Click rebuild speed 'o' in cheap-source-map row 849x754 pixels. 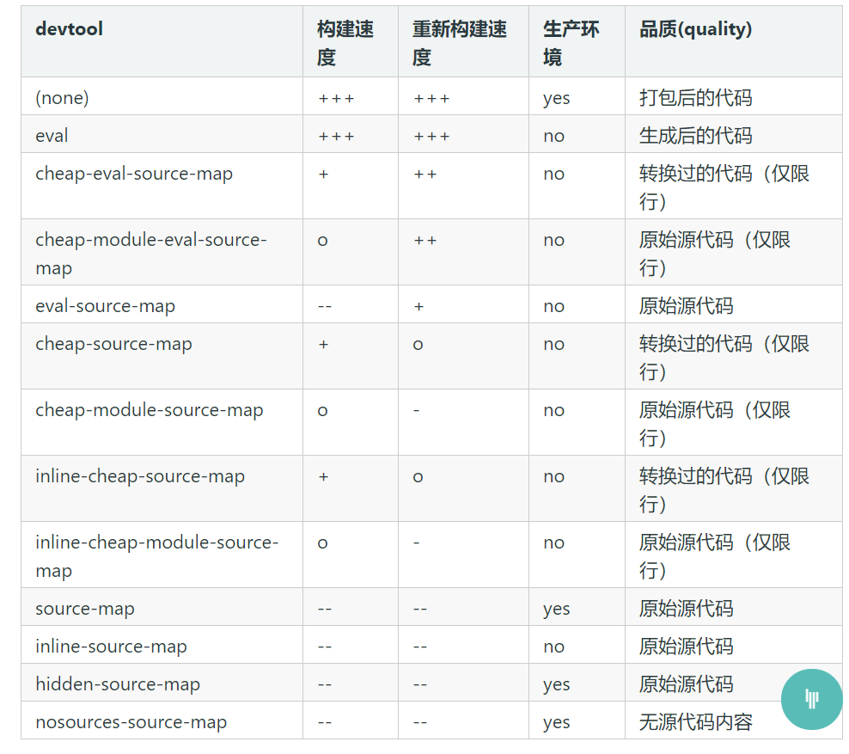(x=418, y=345)
